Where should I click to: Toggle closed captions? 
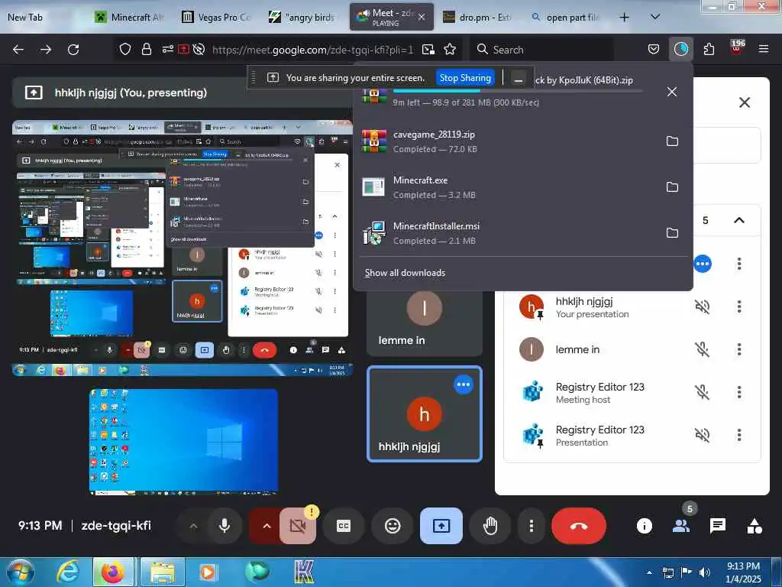tap(344, 526)
